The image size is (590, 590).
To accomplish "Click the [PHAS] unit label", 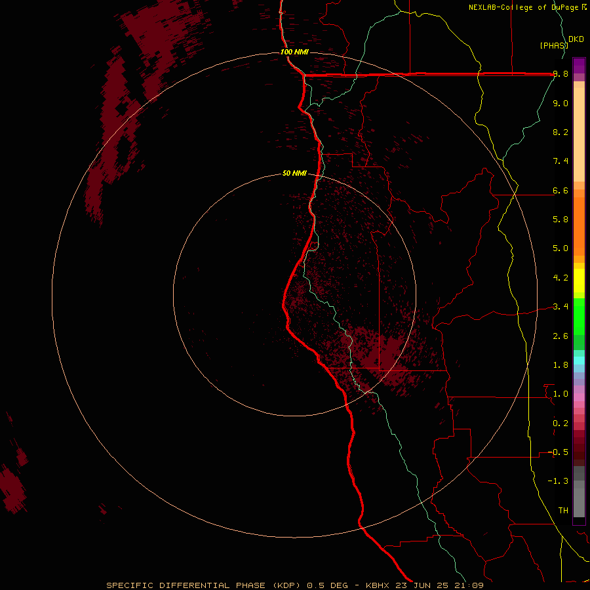I will (x=554, y=45).
